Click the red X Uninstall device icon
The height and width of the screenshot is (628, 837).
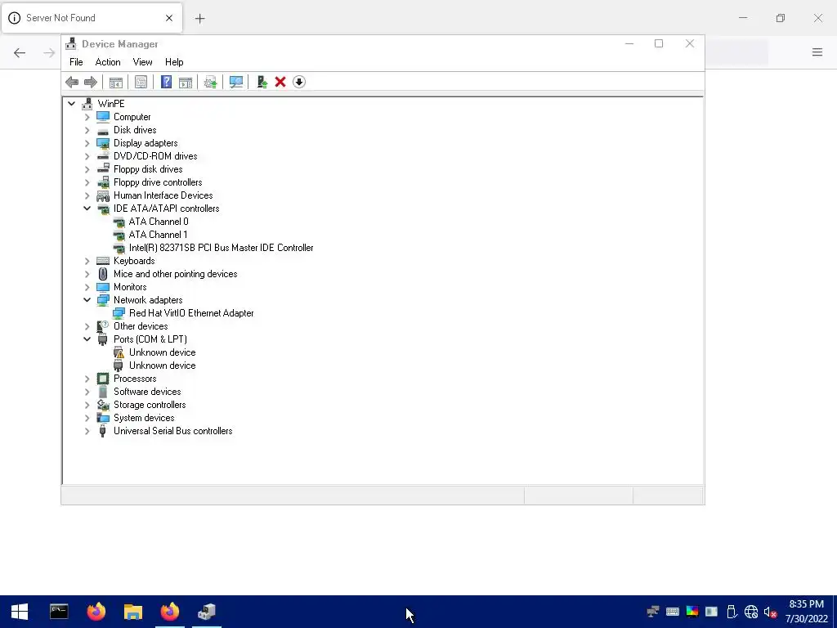[x=280, y=83]
